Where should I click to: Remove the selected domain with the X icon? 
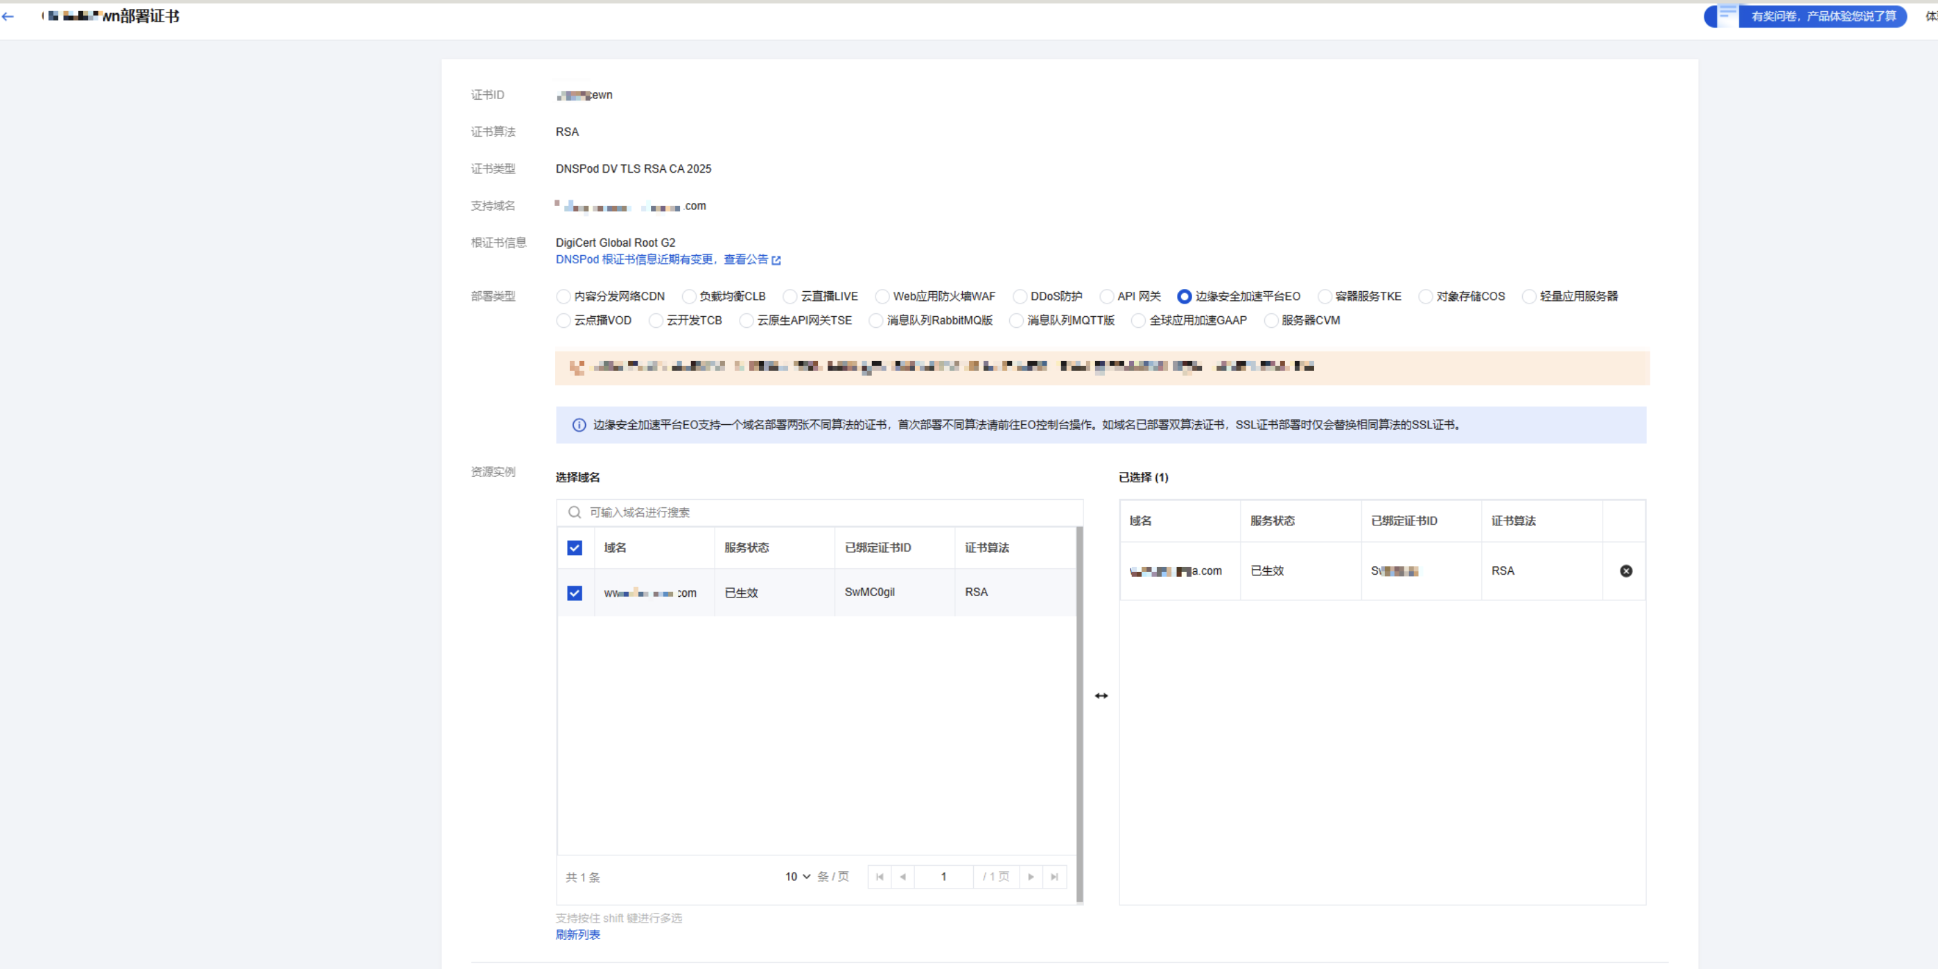1626,571
